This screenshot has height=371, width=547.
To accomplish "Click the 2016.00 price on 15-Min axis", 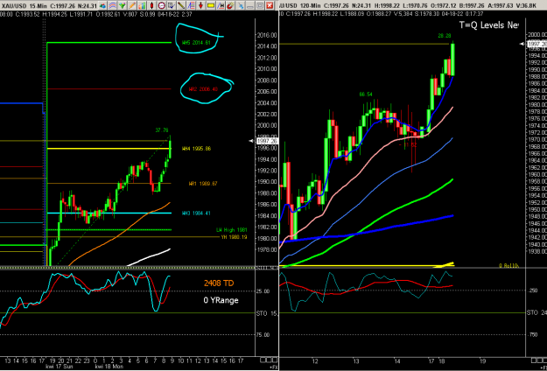I will pyautogui.click(x=267, y=35).
